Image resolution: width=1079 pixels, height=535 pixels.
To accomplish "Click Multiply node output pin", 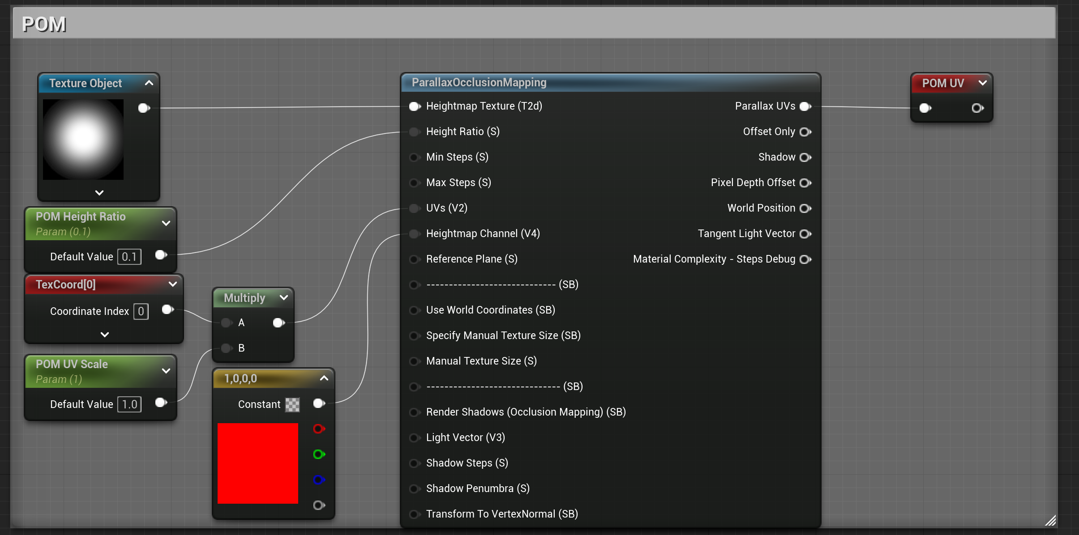I will pos(278,323).
